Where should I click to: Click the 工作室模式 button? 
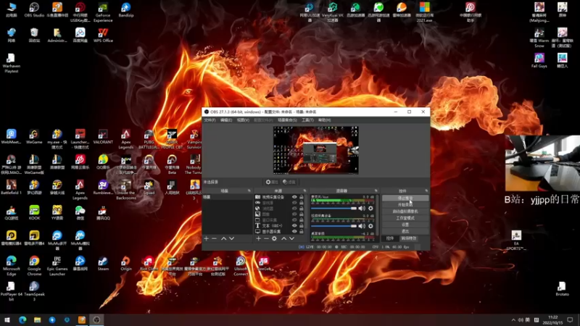click(405, 217)
